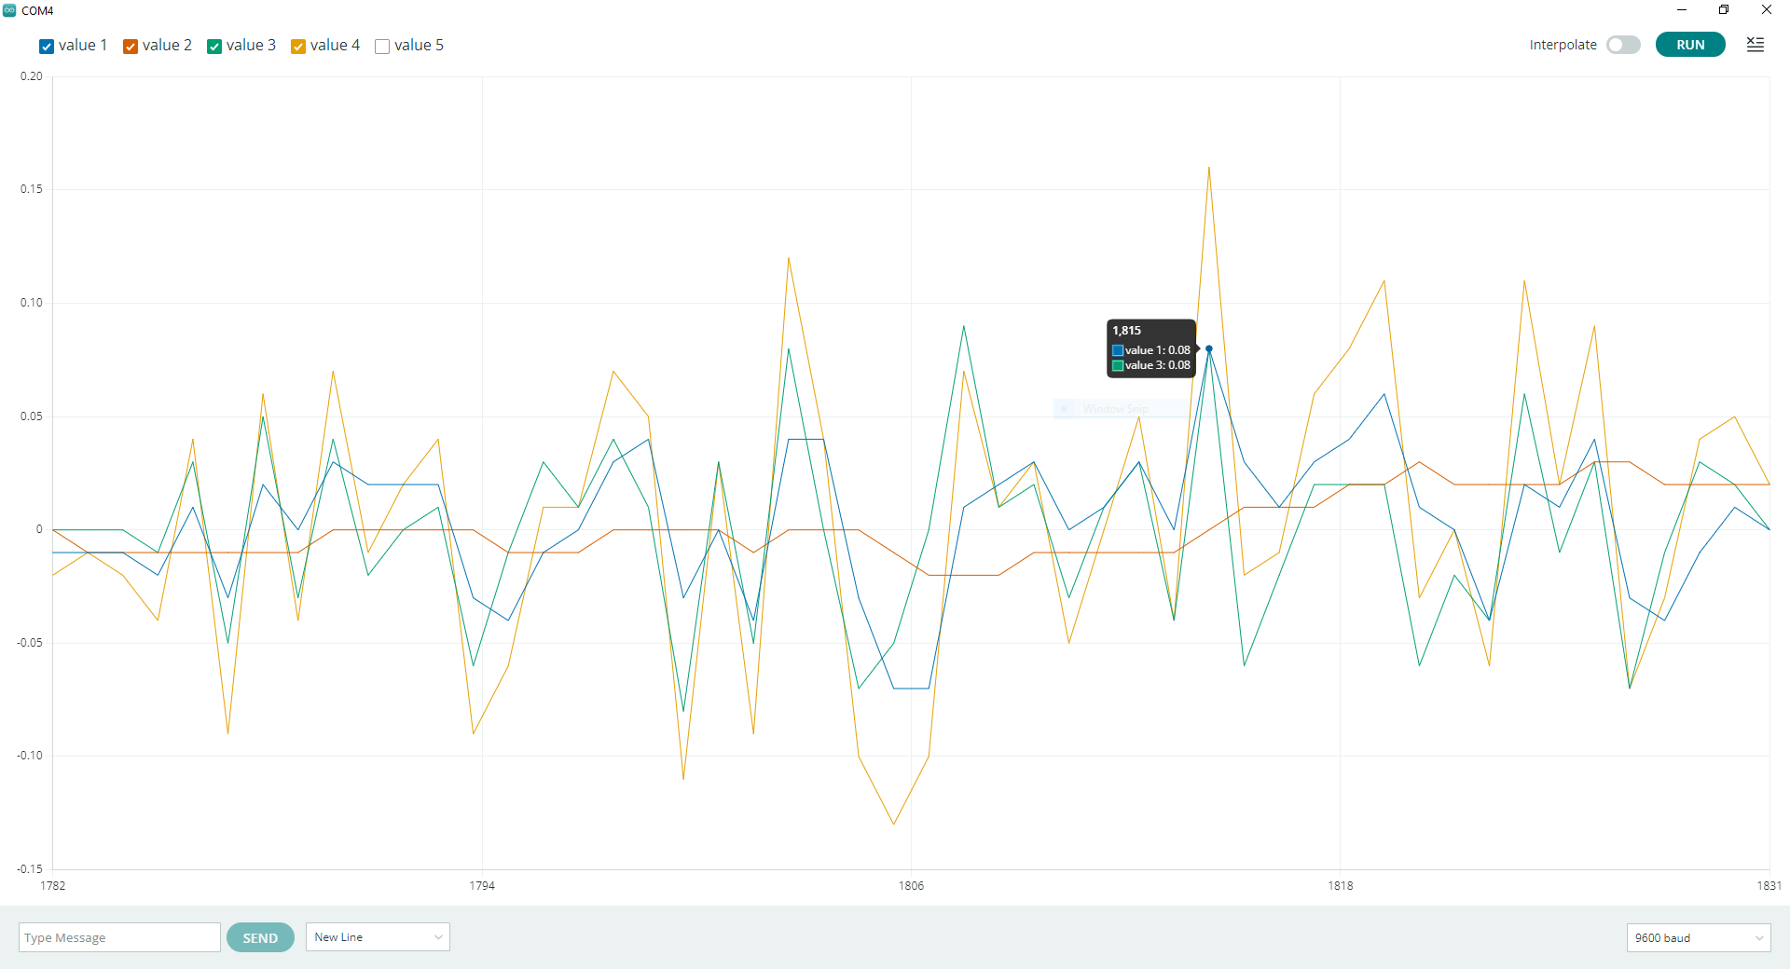Close the COM4 serial plotter window
Viewport: 1790px width, 969px height.
(1766, 10)
